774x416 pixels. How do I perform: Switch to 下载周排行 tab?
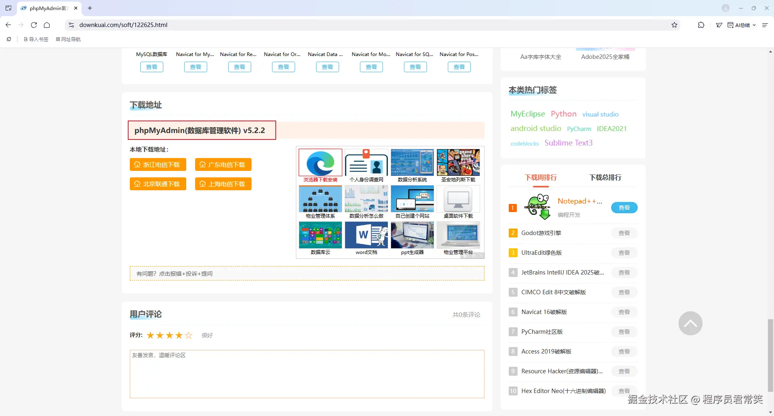click(x=541, y=177)
